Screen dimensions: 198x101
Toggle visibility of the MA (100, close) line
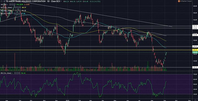click(x=16, y=8)
